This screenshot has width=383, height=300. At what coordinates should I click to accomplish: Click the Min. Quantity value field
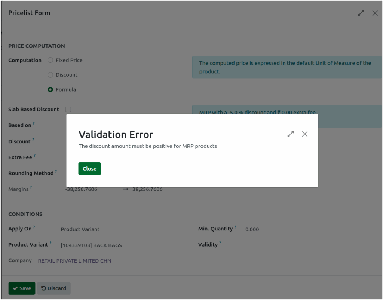tap(252, 229)
